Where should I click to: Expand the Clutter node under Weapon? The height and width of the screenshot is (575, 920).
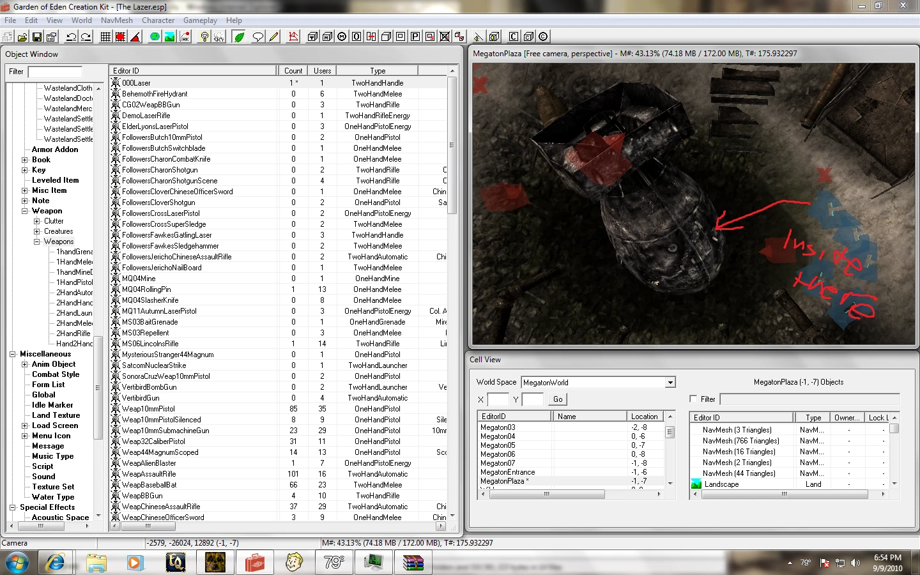pos(37,221)
